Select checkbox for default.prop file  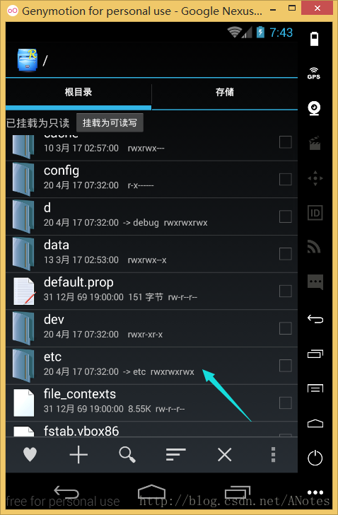pyautogui.click(x=285, y=291)
